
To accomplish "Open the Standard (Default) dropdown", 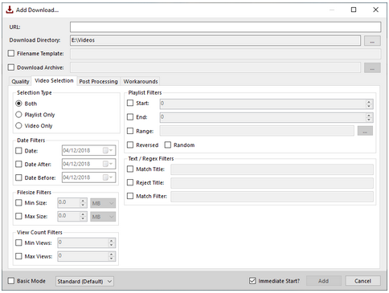I will click(84, 281).
